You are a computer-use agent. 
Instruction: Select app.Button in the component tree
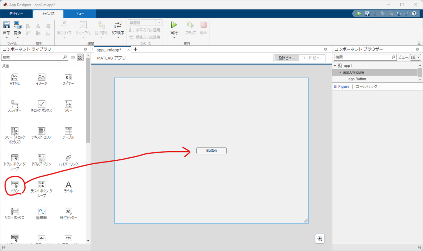[357, 79]
